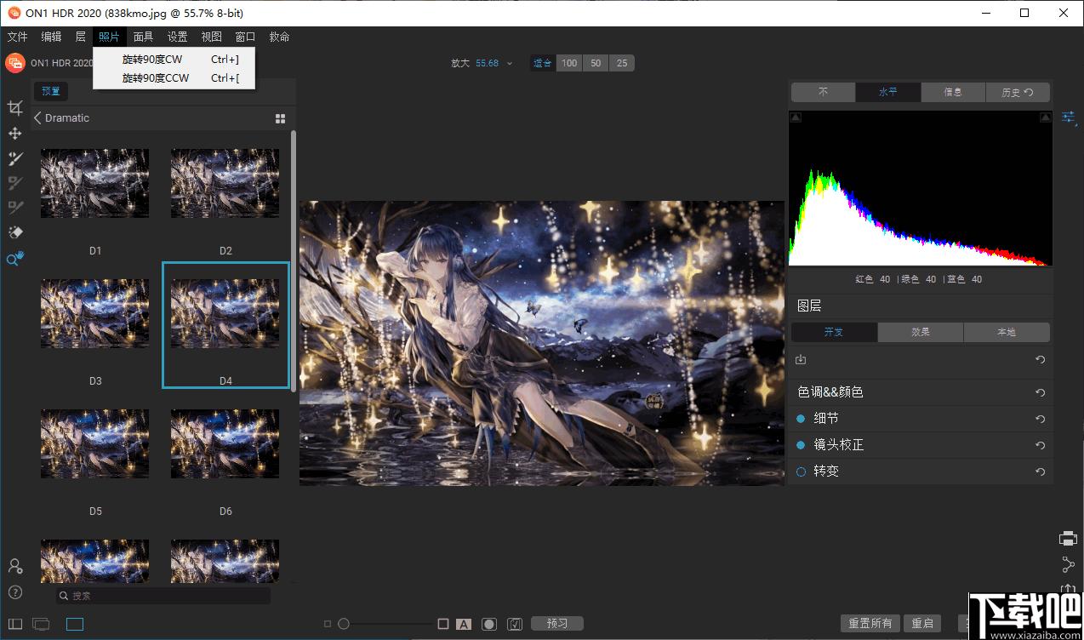Viewport: 1084px width, 640px height.
Task: Adjust the thumbnail size slider handle
Action: [x=344, y=624]
